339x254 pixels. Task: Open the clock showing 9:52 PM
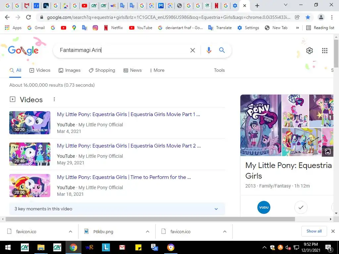click(311, 247)
